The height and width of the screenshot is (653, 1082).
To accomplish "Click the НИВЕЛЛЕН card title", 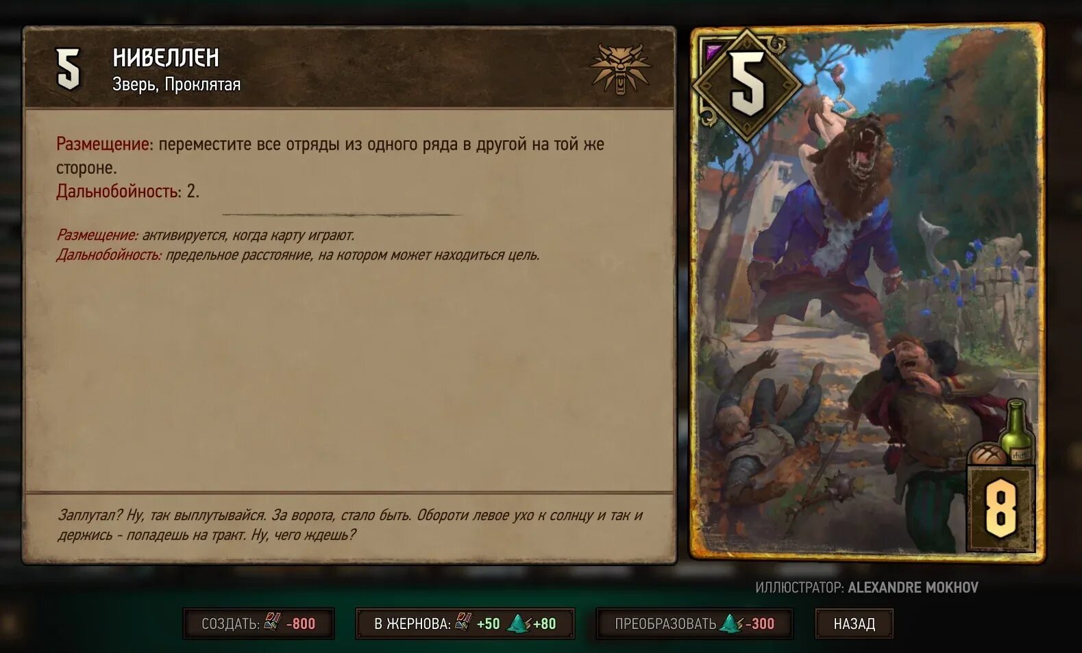I will pyautogui.click(x=166, y=57).
